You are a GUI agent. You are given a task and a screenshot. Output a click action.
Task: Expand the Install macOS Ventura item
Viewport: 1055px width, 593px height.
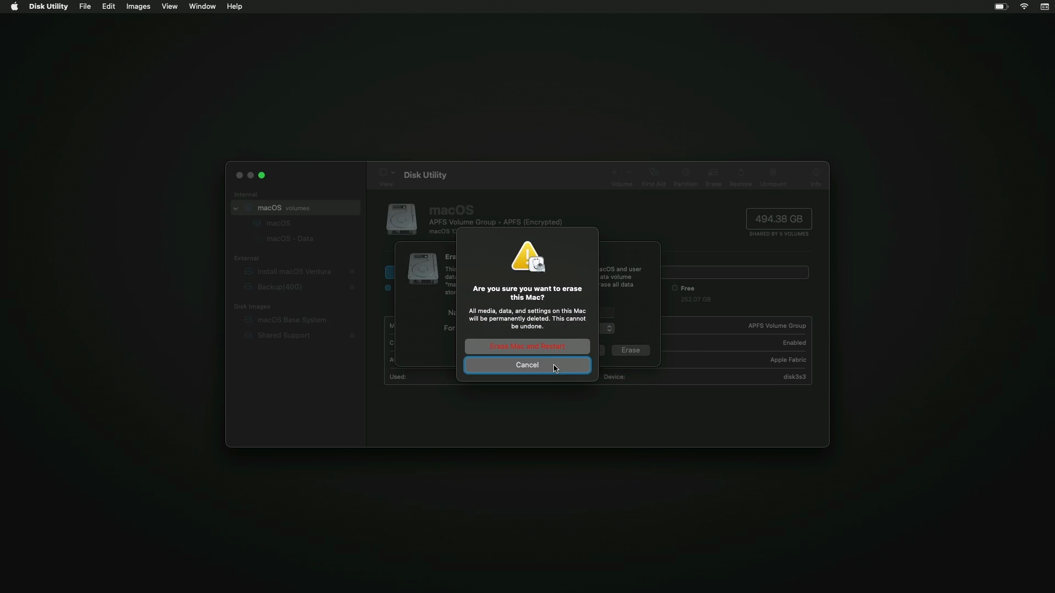click(236, 271)
